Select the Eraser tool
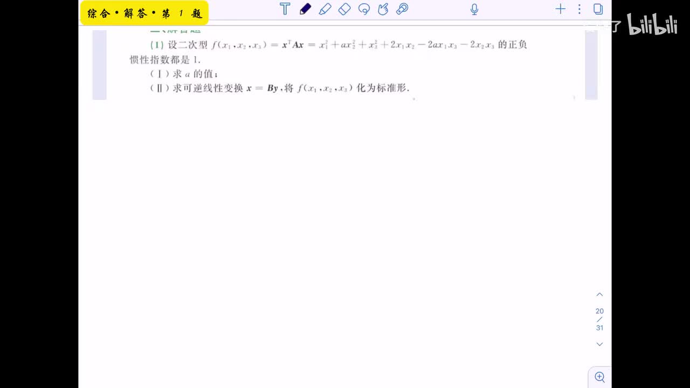 pyautogui.click(x=344, y=9)
